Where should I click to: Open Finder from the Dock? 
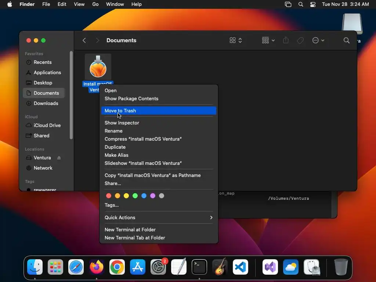(x=35, y=267)
